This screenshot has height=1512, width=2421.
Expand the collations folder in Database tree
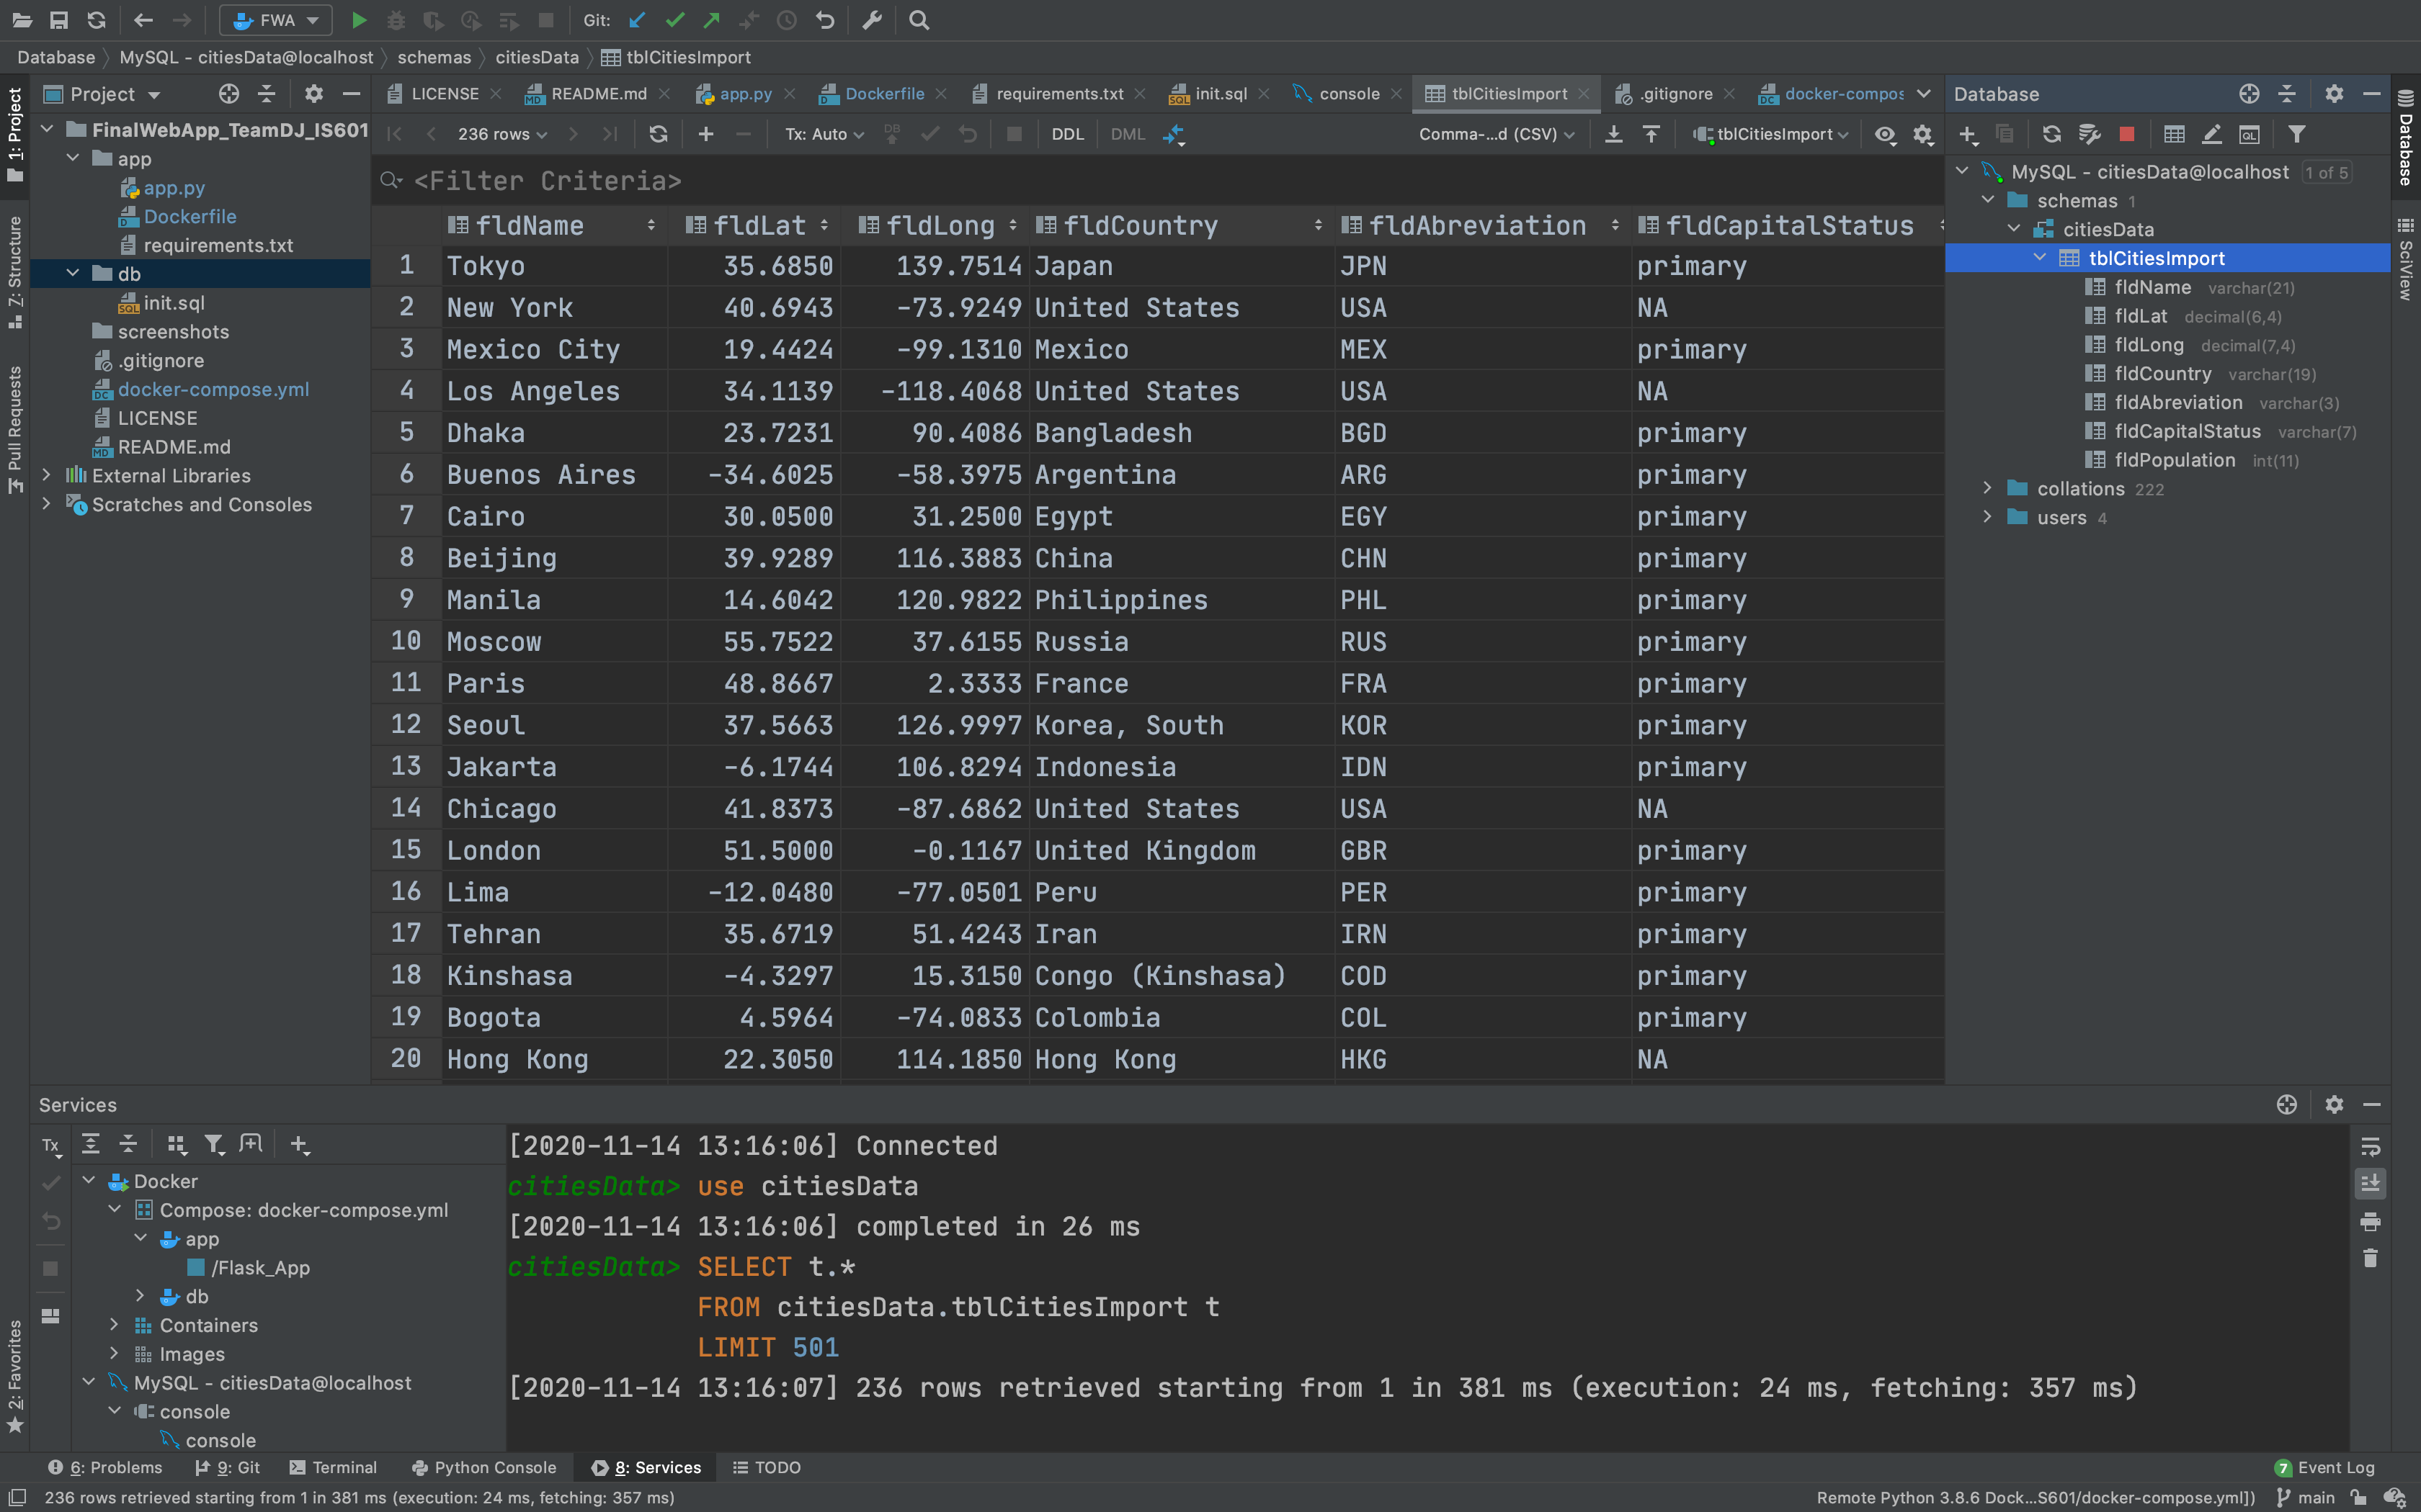1988,488
